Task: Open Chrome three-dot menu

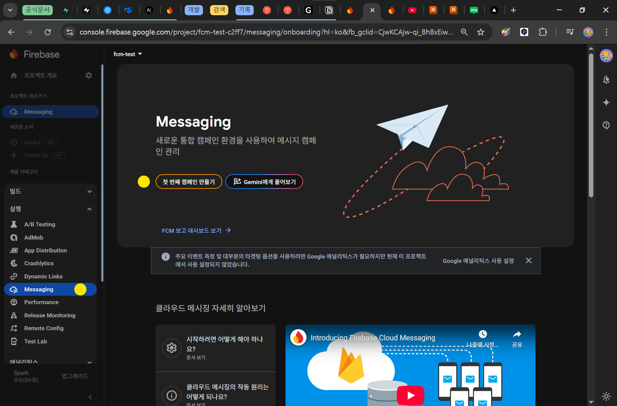Action: click(x=607, y=32)
